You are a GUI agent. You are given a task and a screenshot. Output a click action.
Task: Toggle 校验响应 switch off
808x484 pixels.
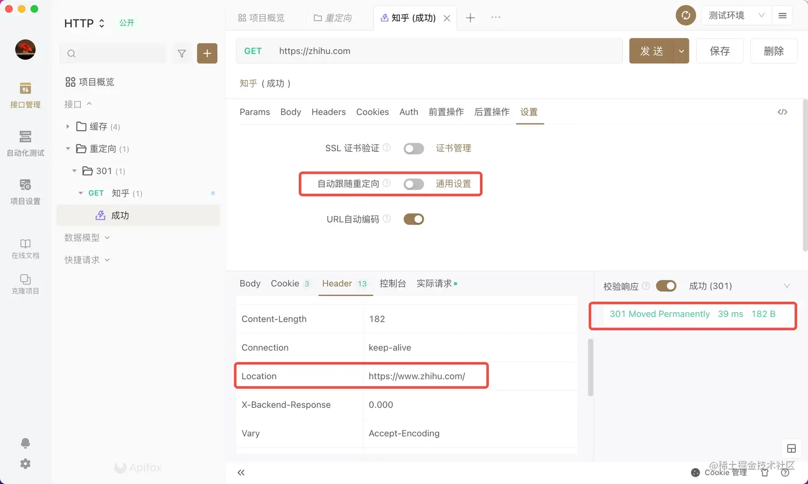tap(666, 286)
